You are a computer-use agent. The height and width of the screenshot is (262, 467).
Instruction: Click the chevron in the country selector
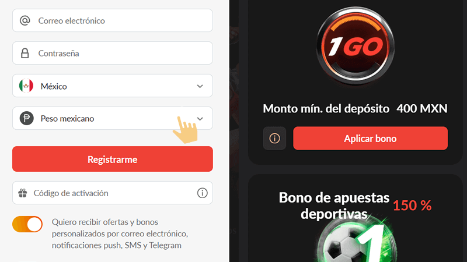pos(200,86)
